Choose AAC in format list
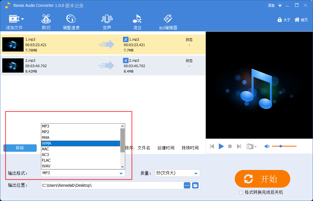 (x=81, y=149)
